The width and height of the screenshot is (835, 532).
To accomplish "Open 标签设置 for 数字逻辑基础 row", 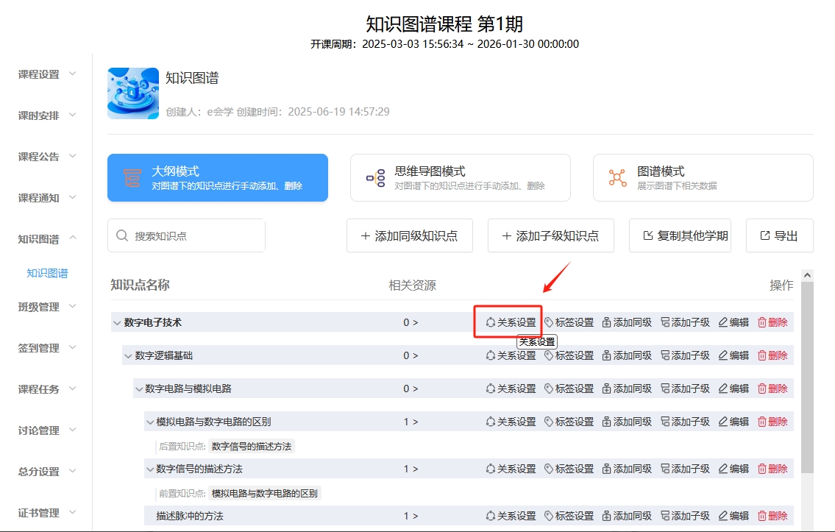I will click(x=569, y=355).
